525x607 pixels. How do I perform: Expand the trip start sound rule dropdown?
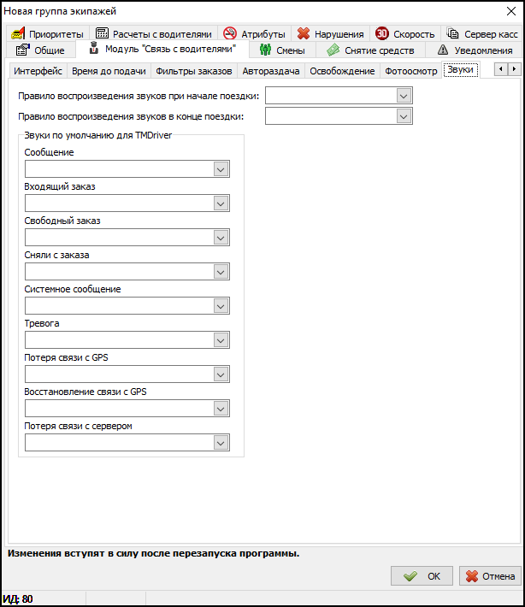(x=404, y=97)
